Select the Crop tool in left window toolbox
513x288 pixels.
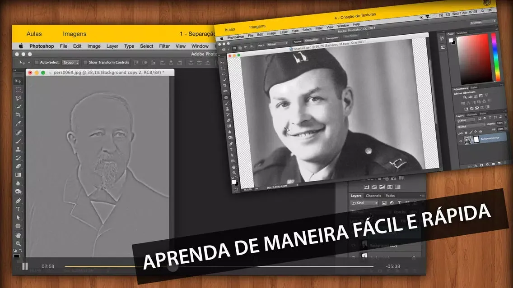tap(19, 115)
